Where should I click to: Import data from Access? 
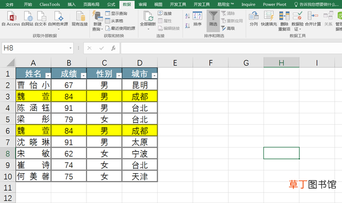click(x=11, y=19)
